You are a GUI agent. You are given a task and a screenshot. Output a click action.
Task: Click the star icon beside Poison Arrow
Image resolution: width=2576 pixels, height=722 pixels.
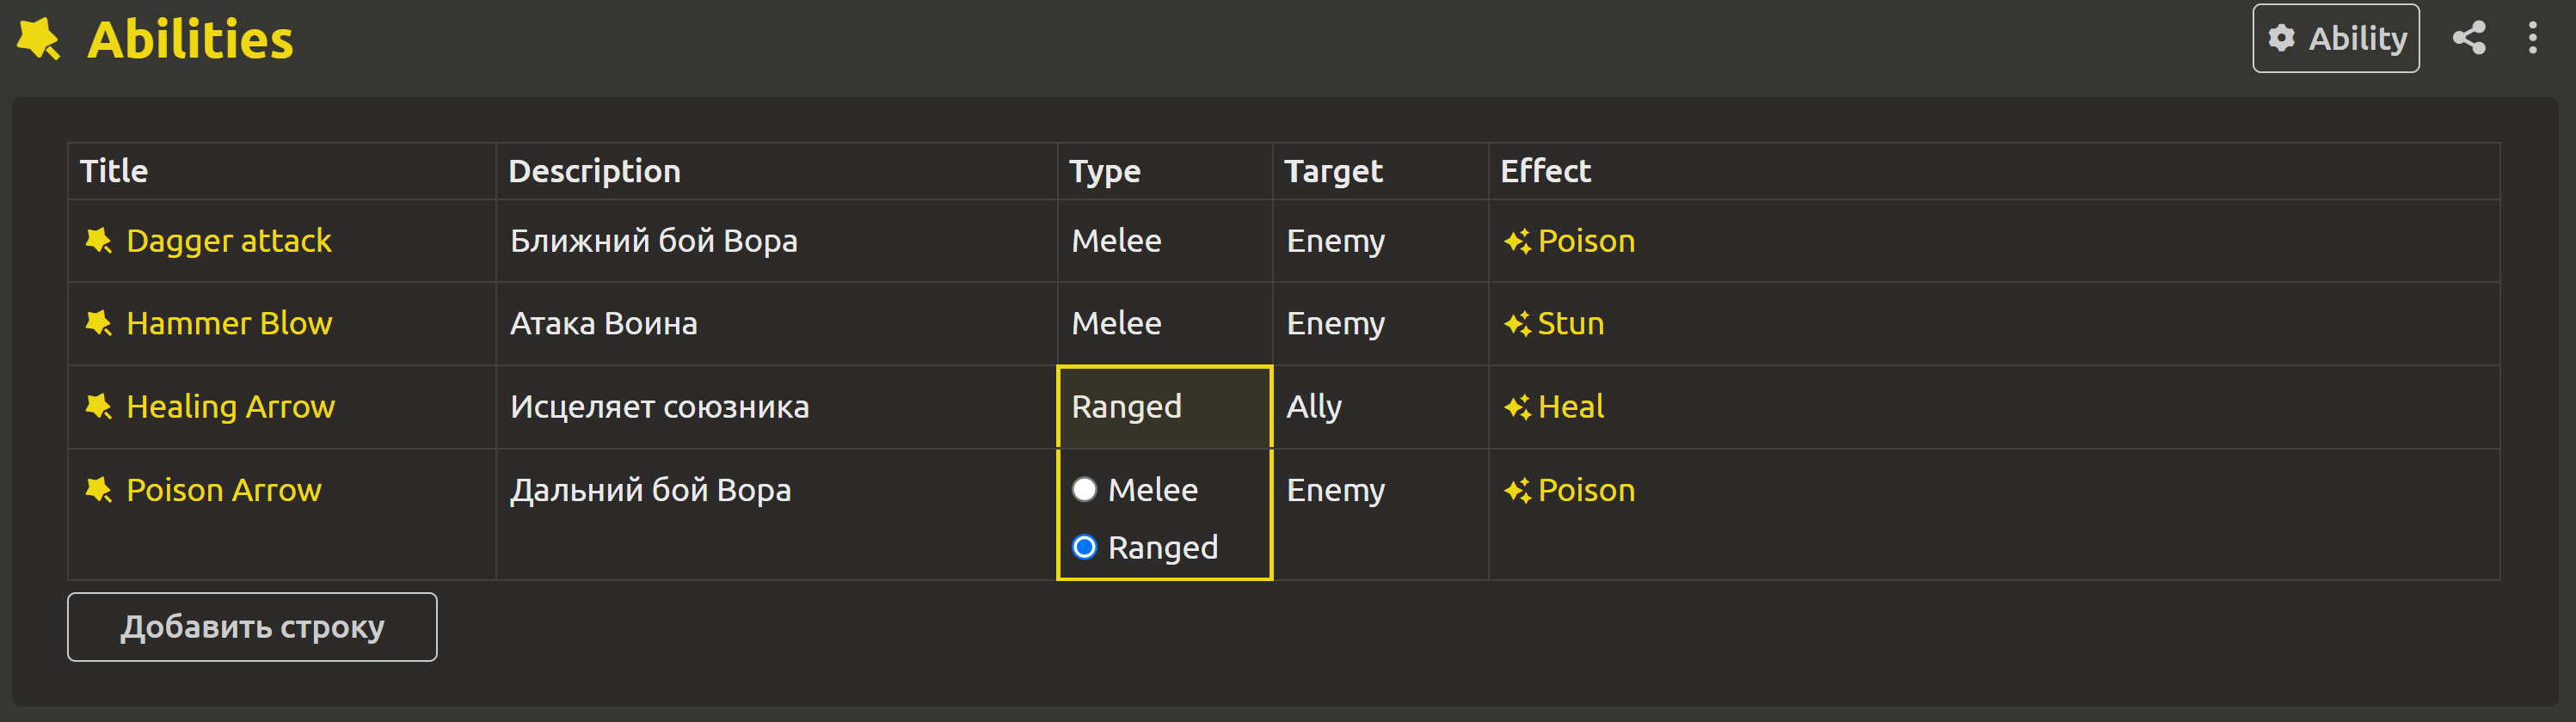click(x=98, y=490)
